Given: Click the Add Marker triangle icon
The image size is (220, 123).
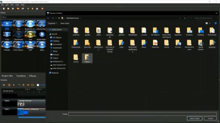Looking at the screenshot, I should 19,85.
